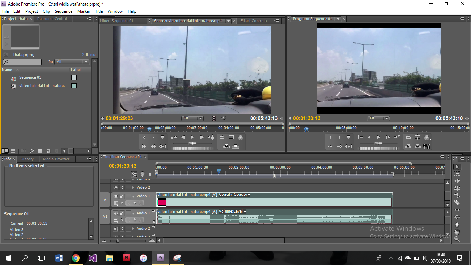Toggle Video 1 track visibility eye
The height and width of the screenshot is (265, 471).
pyautogui.click(x=116, y=196)
